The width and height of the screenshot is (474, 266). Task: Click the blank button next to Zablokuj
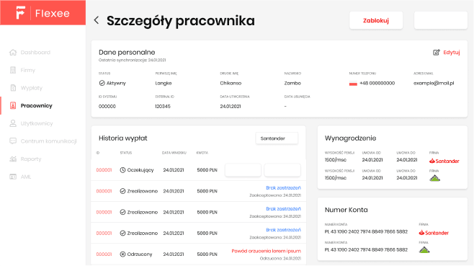(x=440, y=21)
